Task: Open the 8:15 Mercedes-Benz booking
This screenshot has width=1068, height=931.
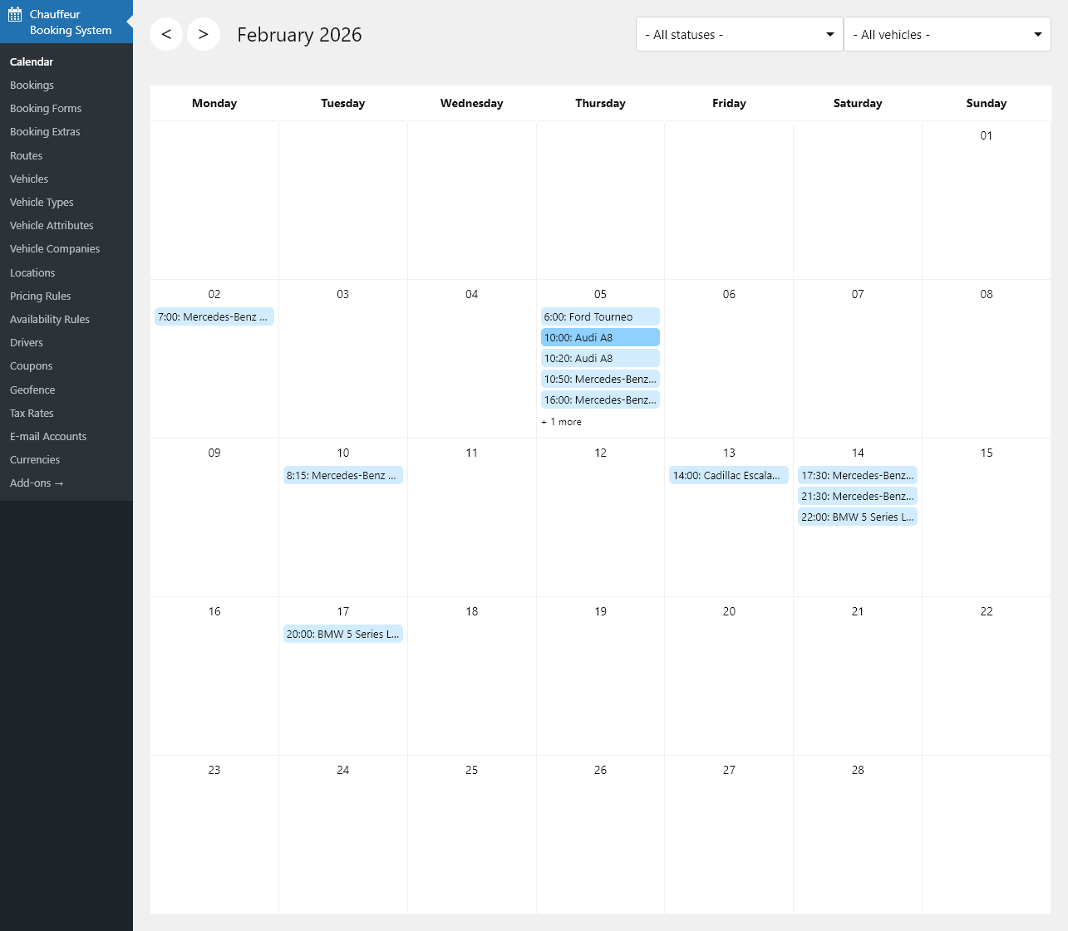Action: [342, 475]
